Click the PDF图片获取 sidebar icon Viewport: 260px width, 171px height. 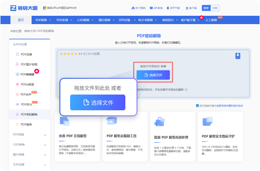pos(17,64)
